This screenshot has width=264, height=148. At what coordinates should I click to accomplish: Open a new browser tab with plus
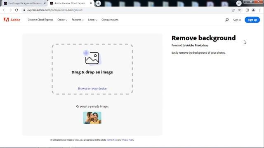[x=98, y=3]
